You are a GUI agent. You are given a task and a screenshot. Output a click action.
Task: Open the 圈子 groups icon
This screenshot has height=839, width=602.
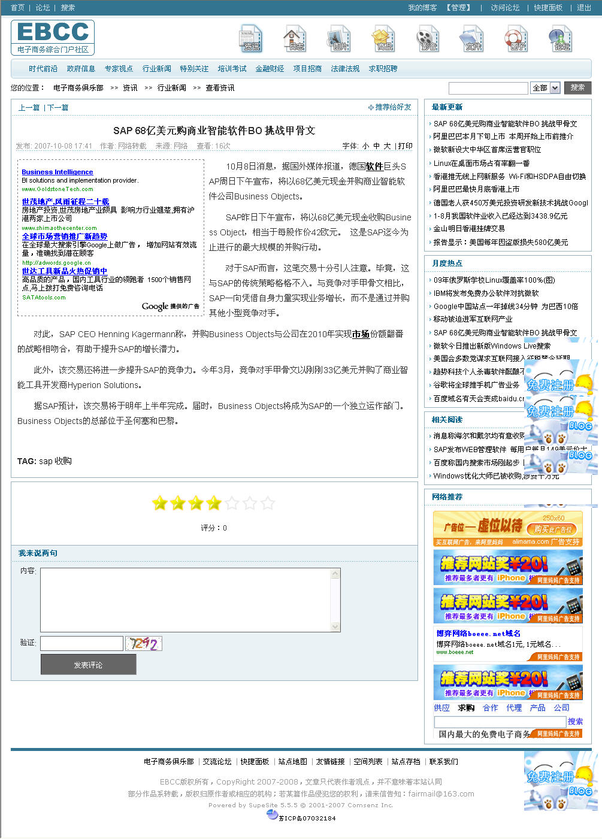point(517,38)
